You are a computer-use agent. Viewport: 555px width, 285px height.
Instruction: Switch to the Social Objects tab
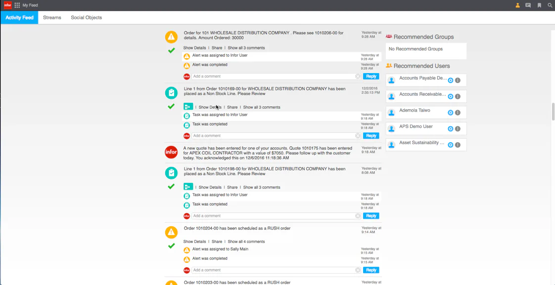click(86, 17)
